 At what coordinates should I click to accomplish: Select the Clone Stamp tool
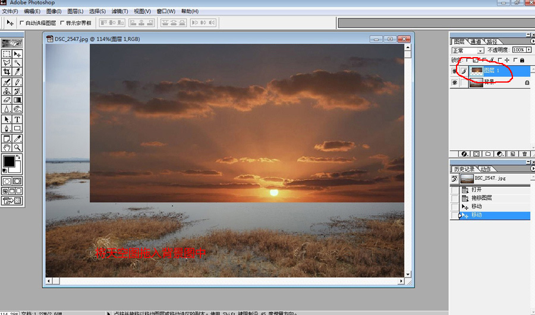click(x=7, y=91)
